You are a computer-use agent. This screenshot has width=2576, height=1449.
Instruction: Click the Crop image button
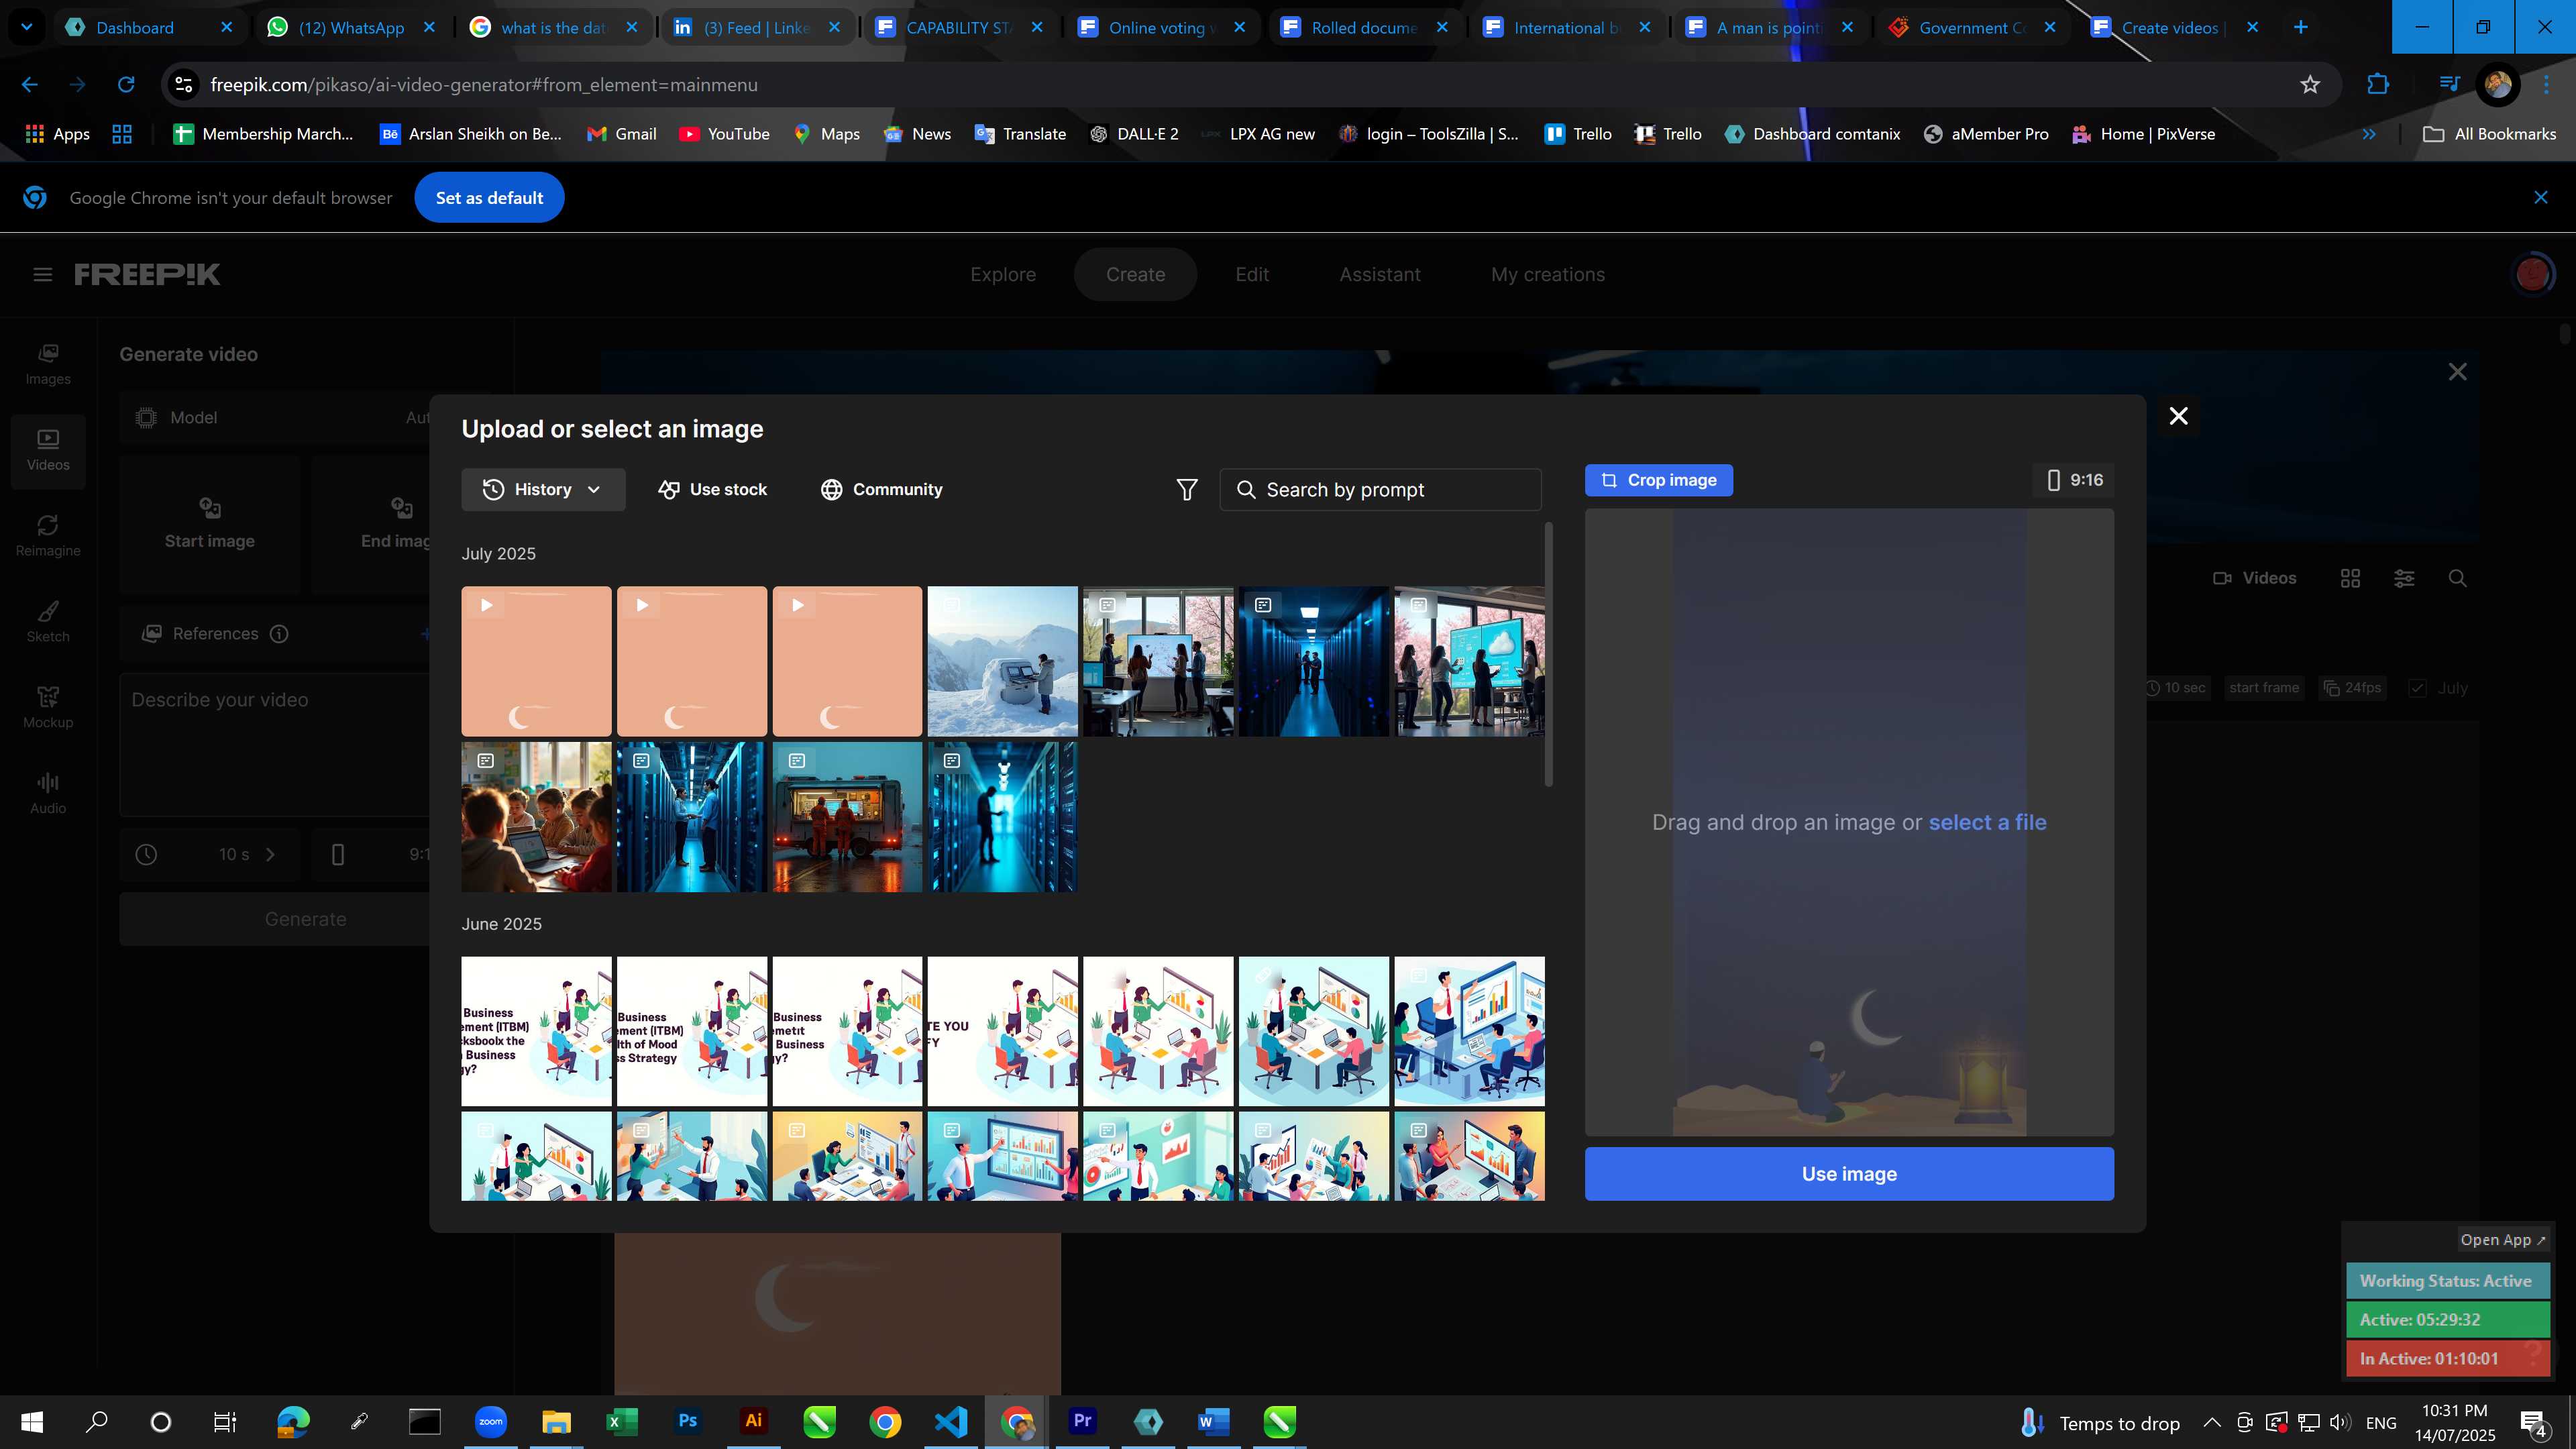(x=1658, y=480)
